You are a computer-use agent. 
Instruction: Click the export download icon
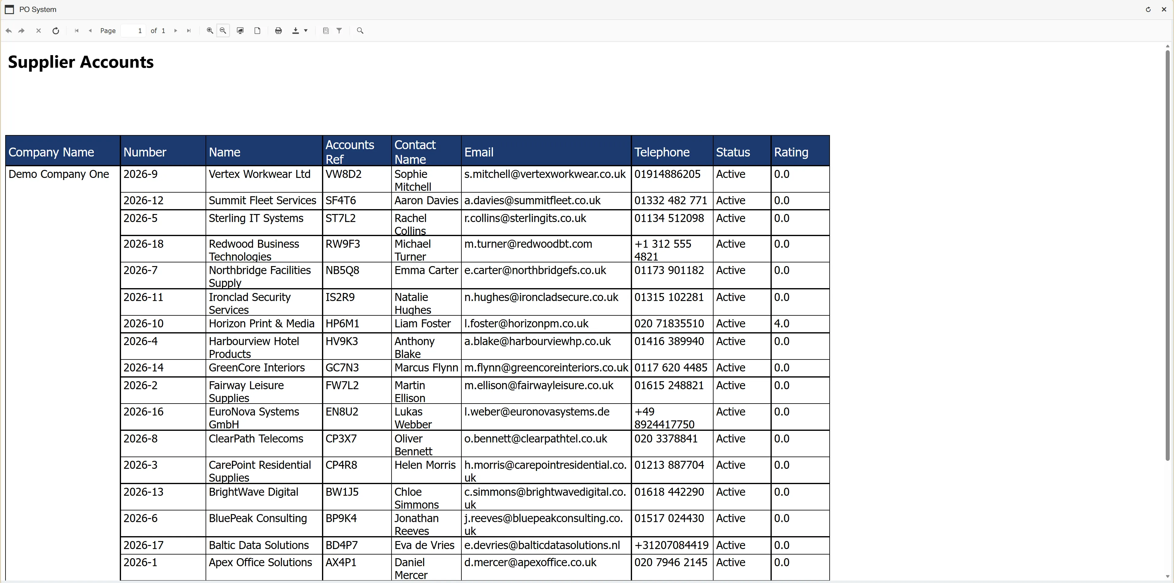click(x=295, y=31)
